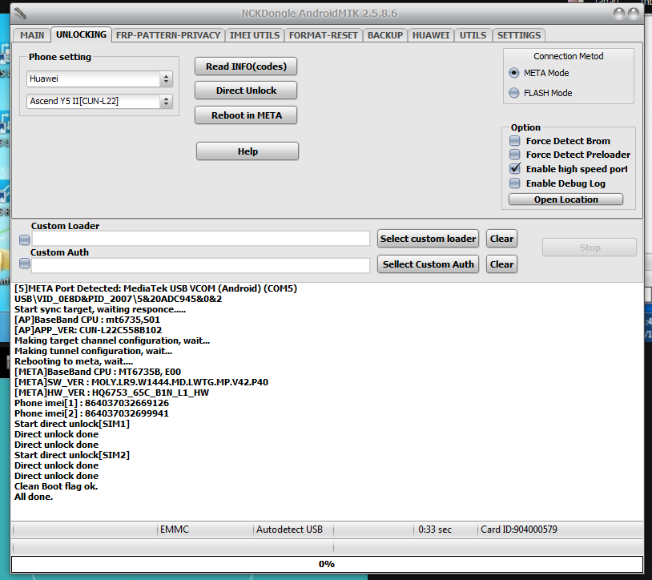
Task: Open the BACKUP tab
Action: (385, 35)
